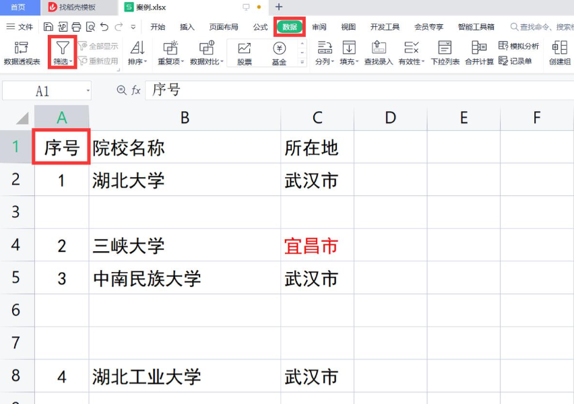Select cell 三峡大学
574x404 pixels.
[185, 245]
